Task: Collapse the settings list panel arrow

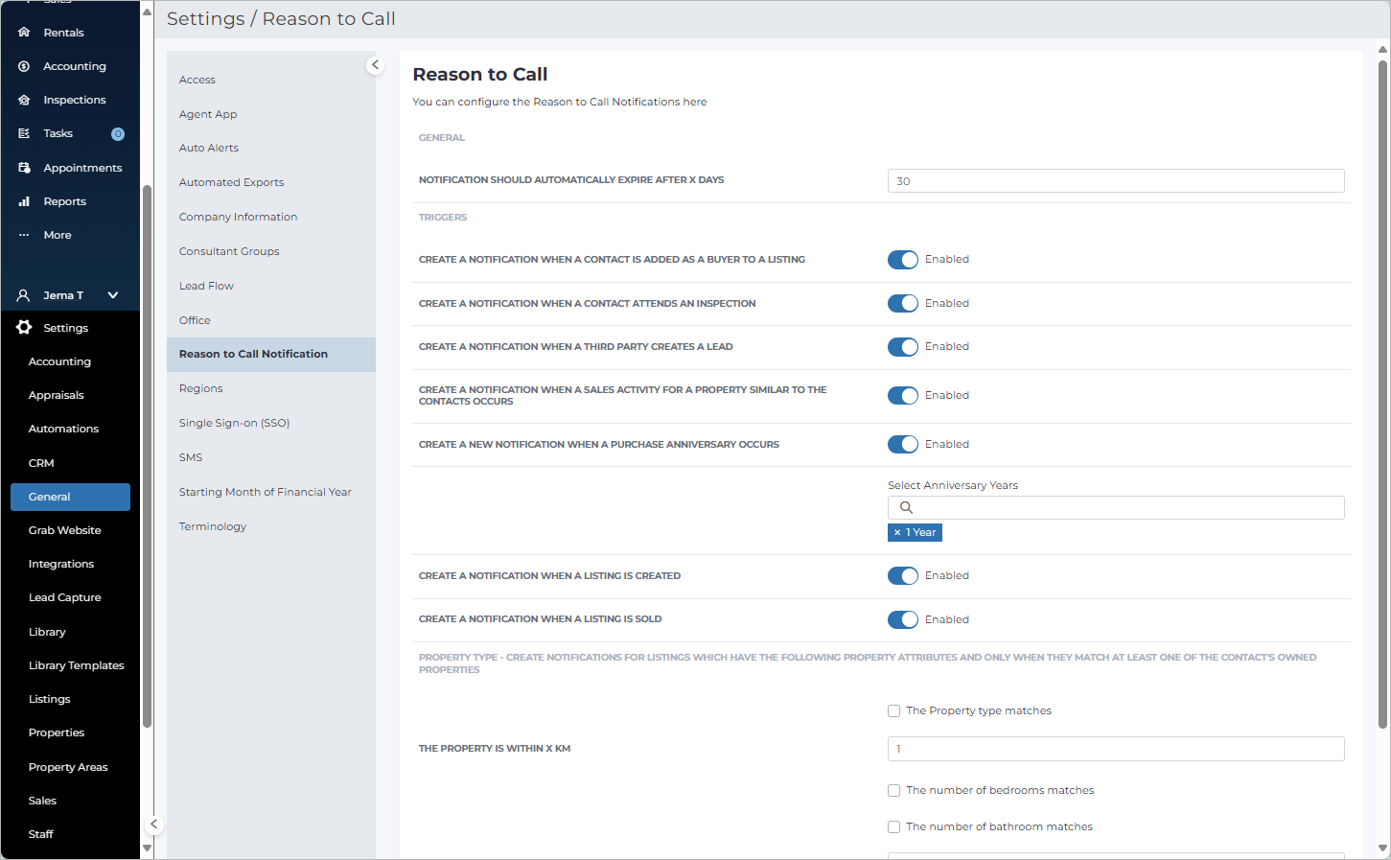Action: pos(375,65)
